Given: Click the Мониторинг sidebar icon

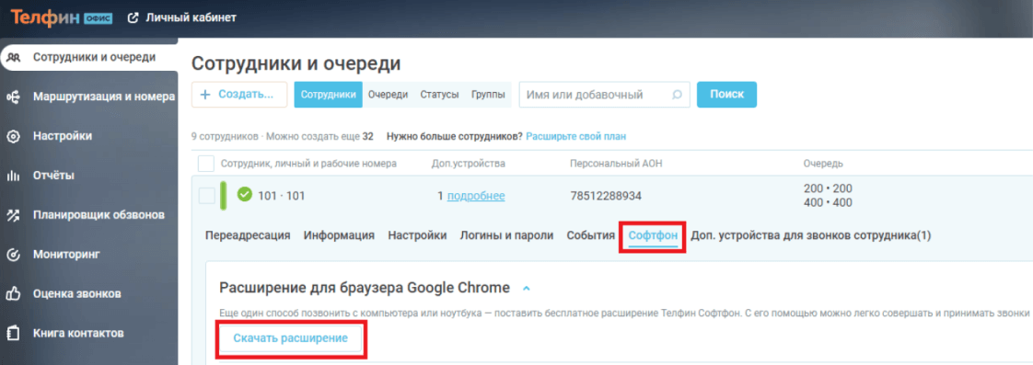Looking at the screenshot, I should pyautogui.click(x=13, y=255).
